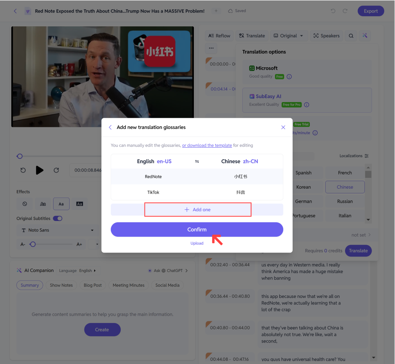Play the video

pyautogui.click(x=40, y=170)
